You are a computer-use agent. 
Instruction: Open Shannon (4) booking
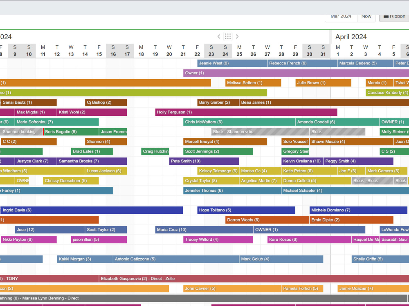pyautogui.click(x=106, y=142)
